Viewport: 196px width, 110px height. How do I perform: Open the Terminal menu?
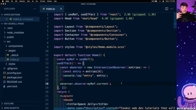pyautogui.click(x=43, y=1)
